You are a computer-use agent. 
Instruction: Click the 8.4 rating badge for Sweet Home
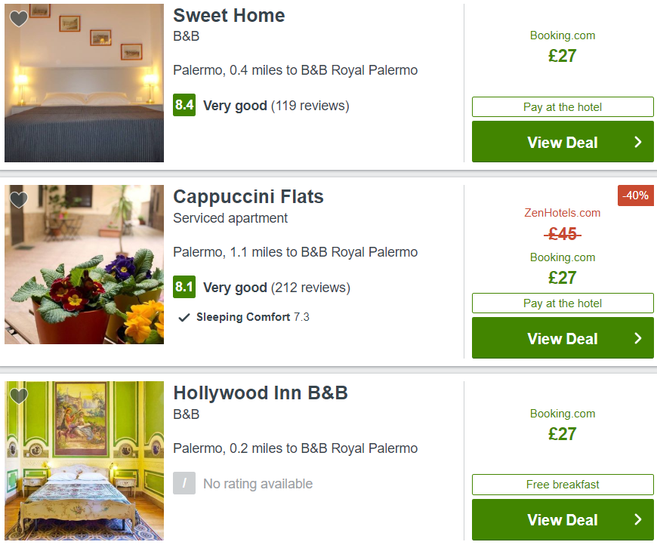pyautogui.click(x=184, y=105)
